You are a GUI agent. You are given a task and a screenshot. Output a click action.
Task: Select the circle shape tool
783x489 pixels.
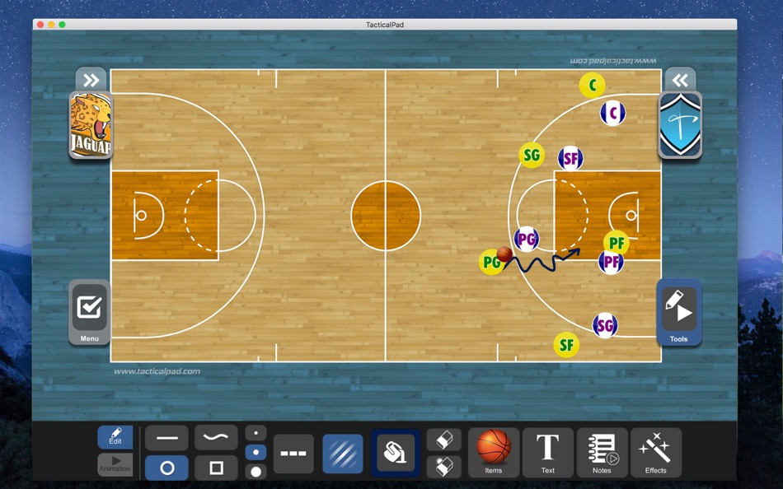coord(166,468)
